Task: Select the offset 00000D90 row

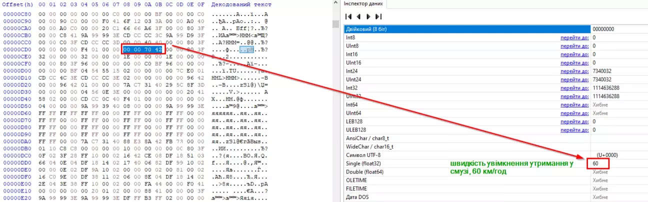Action: 18,134
